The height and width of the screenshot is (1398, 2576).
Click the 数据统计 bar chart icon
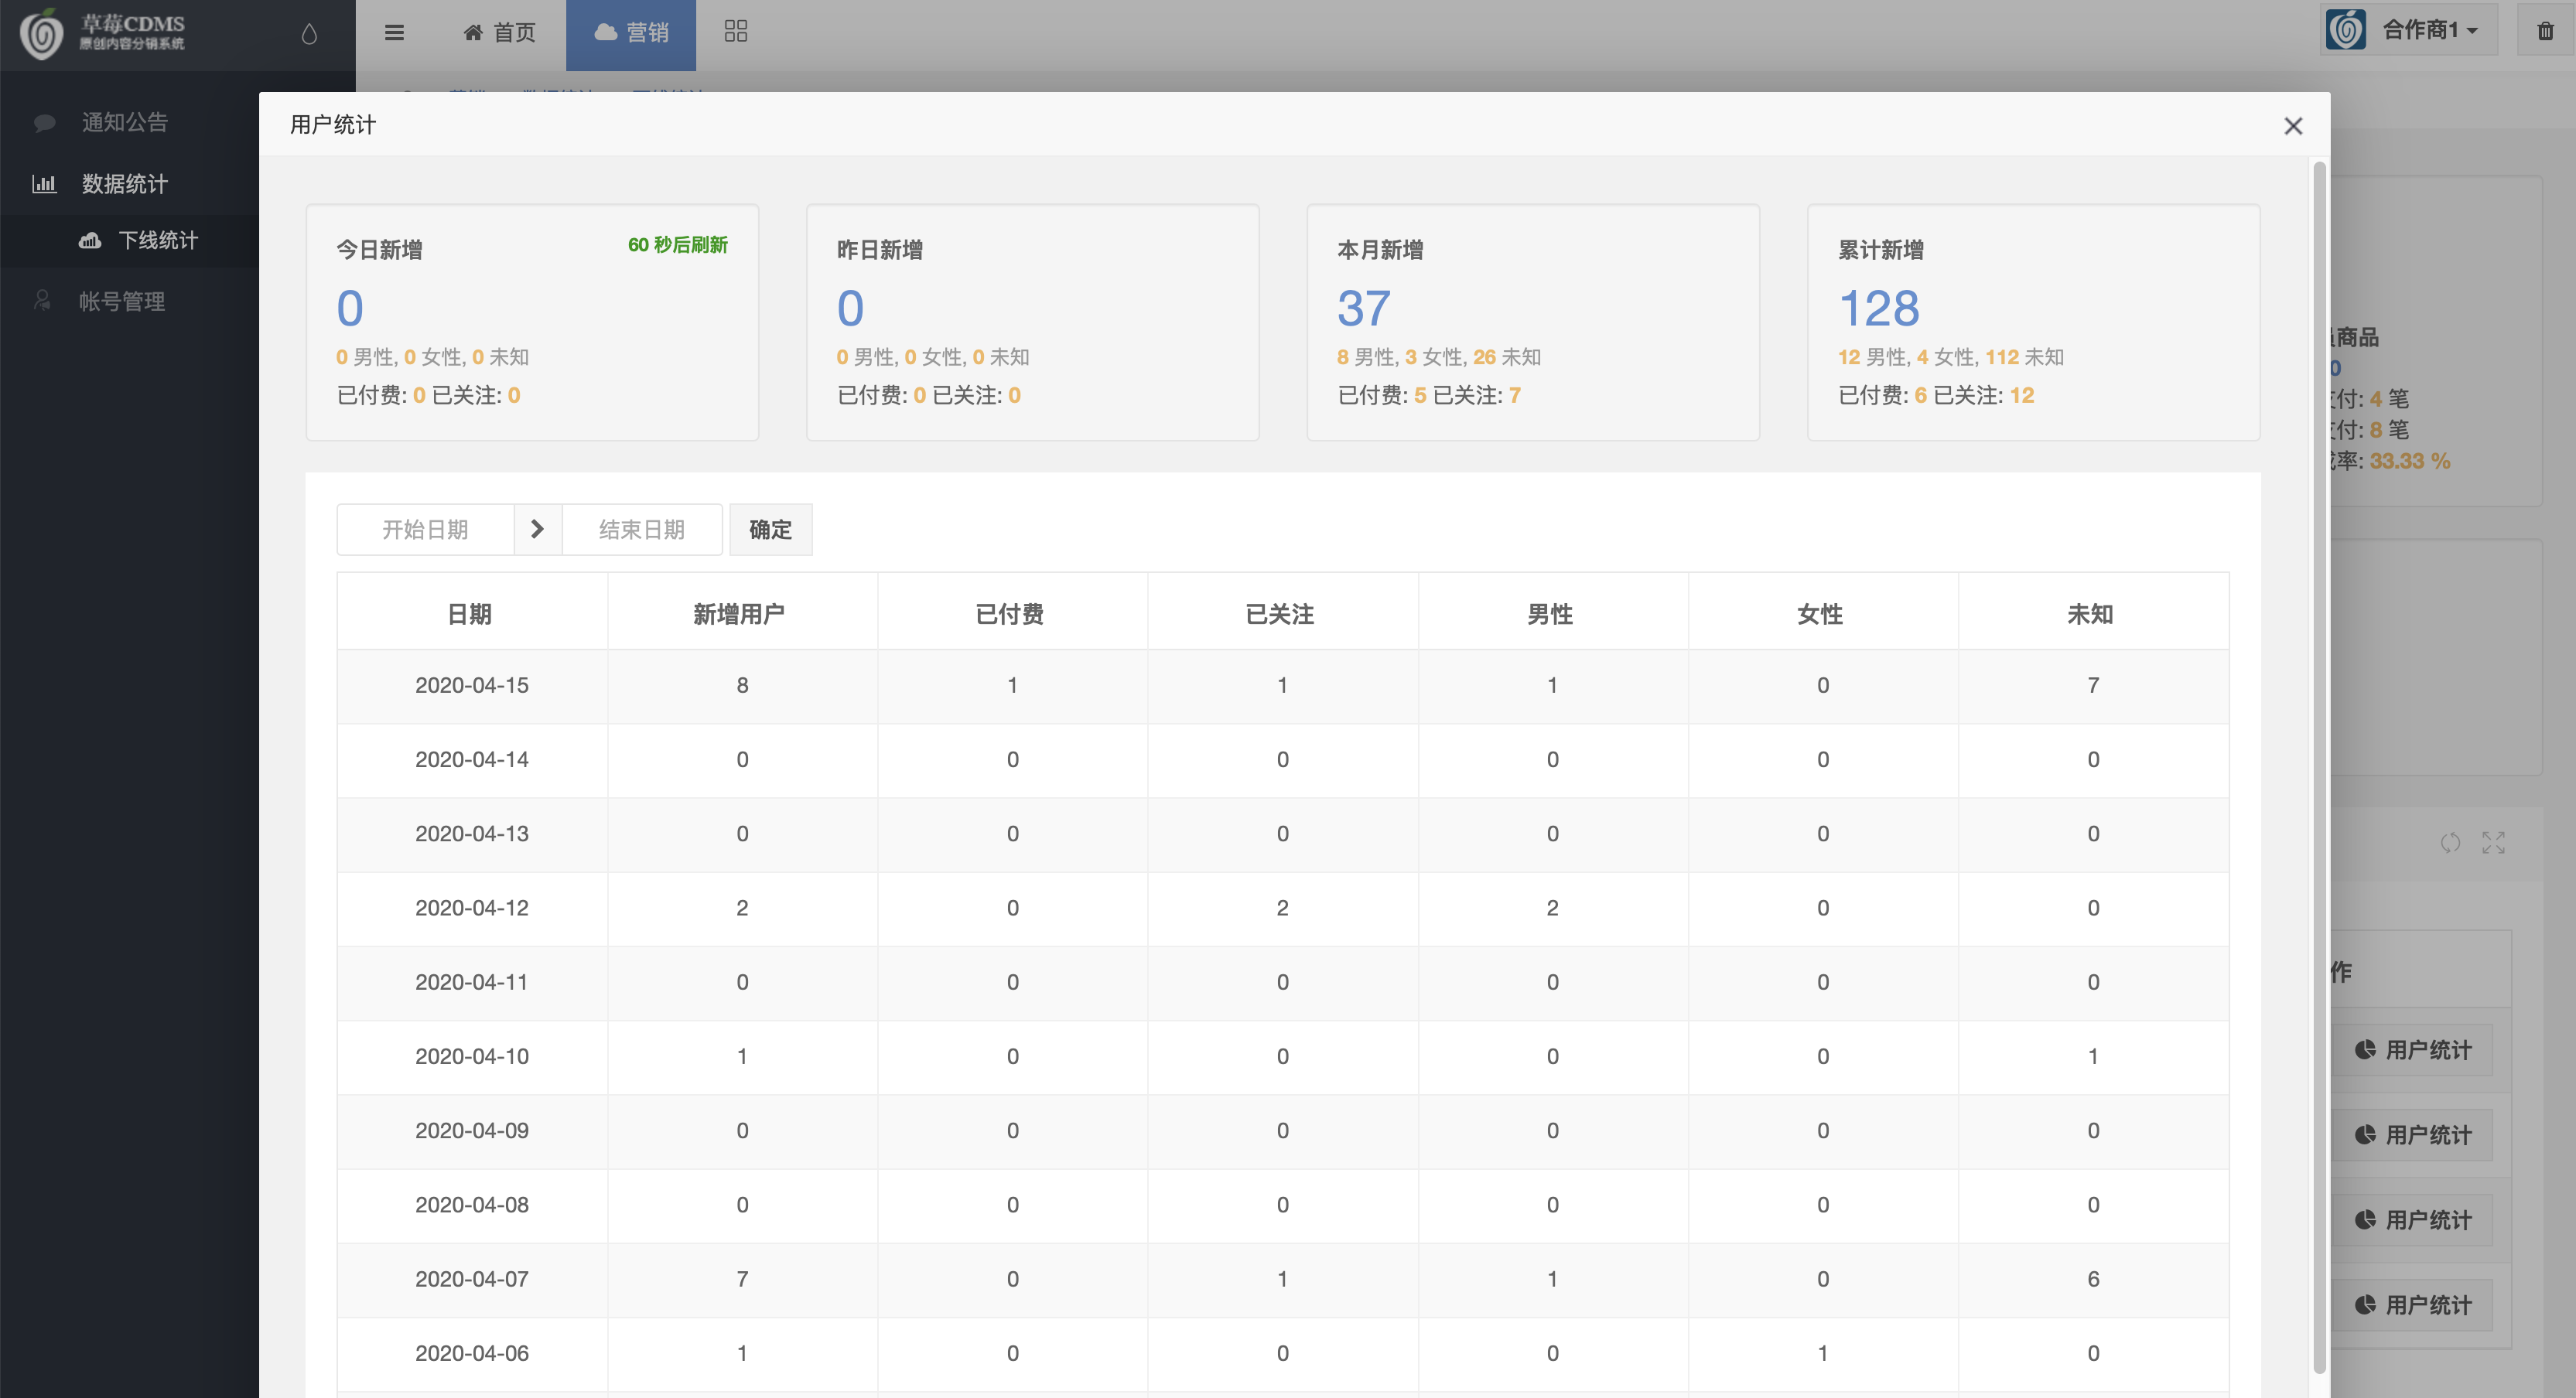(44, 184)
